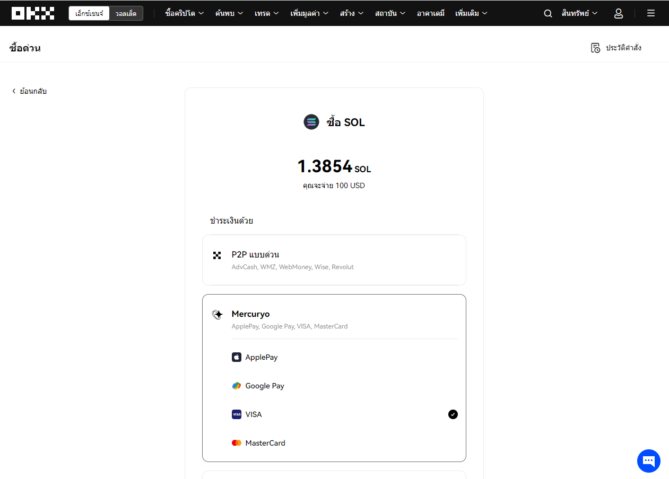This screenshot has width=669, height=479.
Task: Open the search magnifier icon
Action: [548, 13]
